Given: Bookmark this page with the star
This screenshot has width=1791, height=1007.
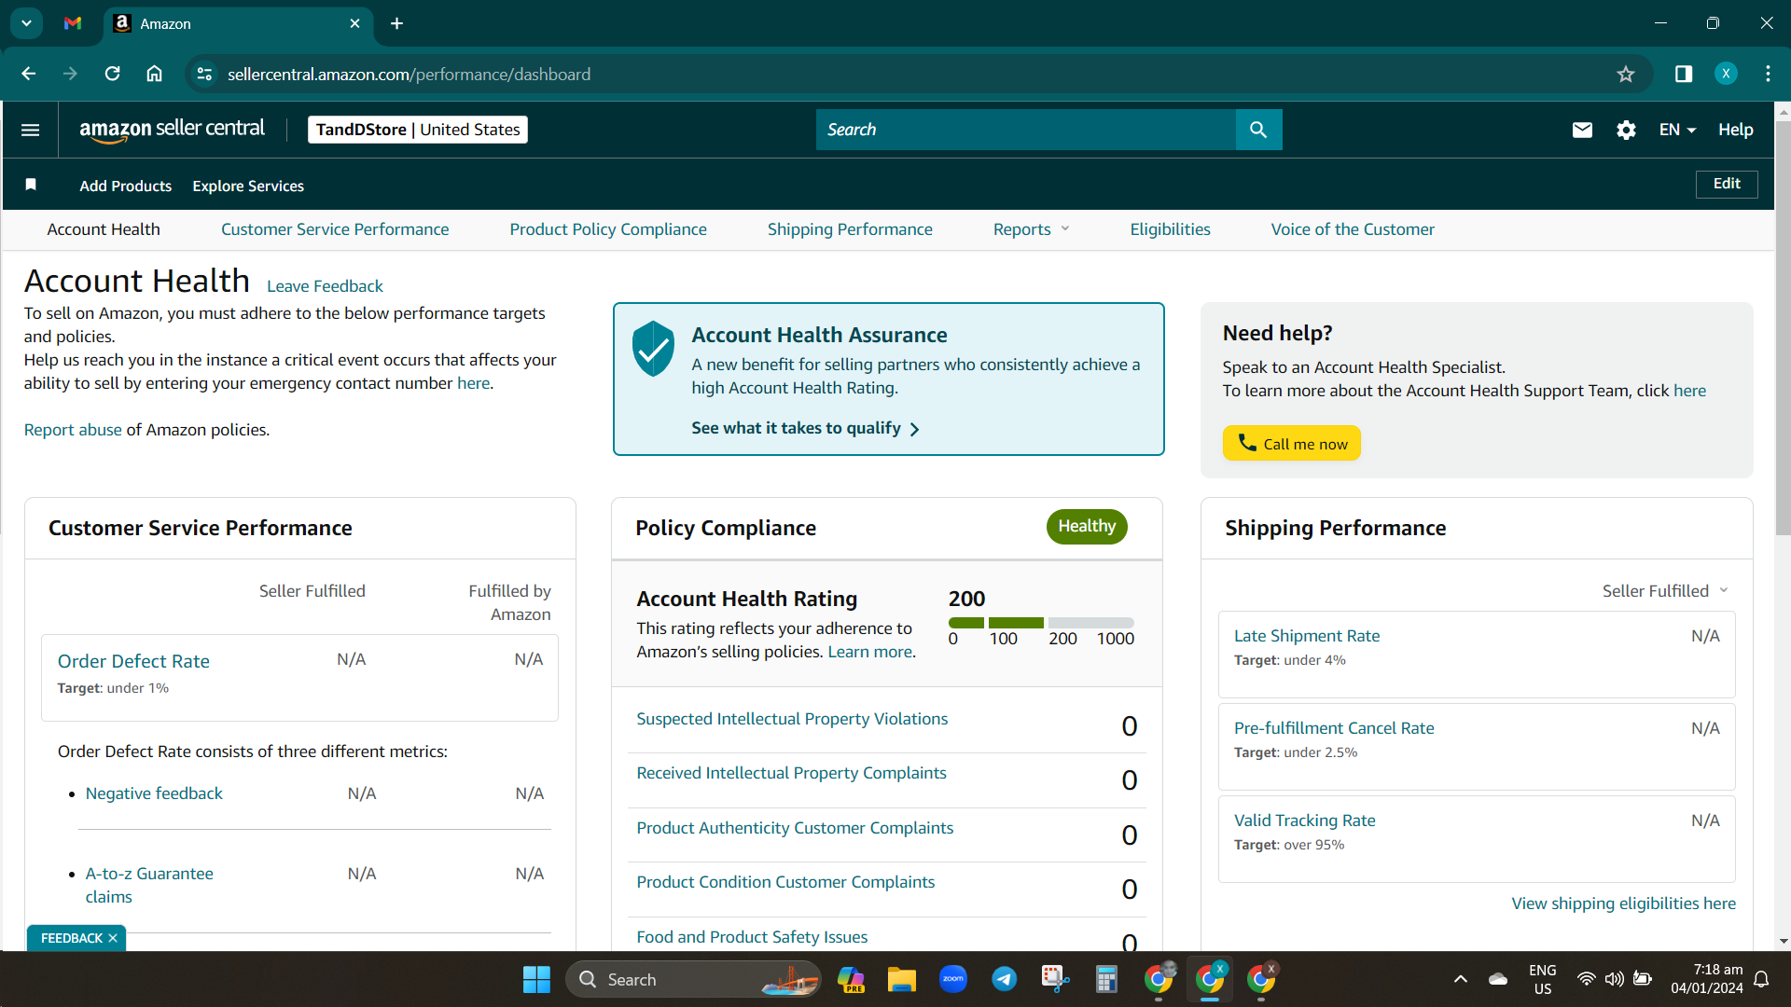Looking at the screenshot, I should [x=1626, y=74].
